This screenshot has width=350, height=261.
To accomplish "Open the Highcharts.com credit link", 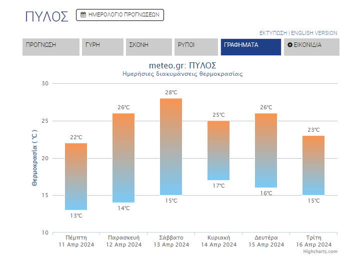I will pyautogui.click(x=320, y=252).
